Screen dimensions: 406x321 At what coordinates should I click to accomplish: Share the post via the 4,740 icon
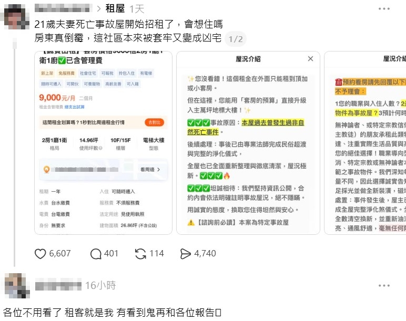coord(185,254)
